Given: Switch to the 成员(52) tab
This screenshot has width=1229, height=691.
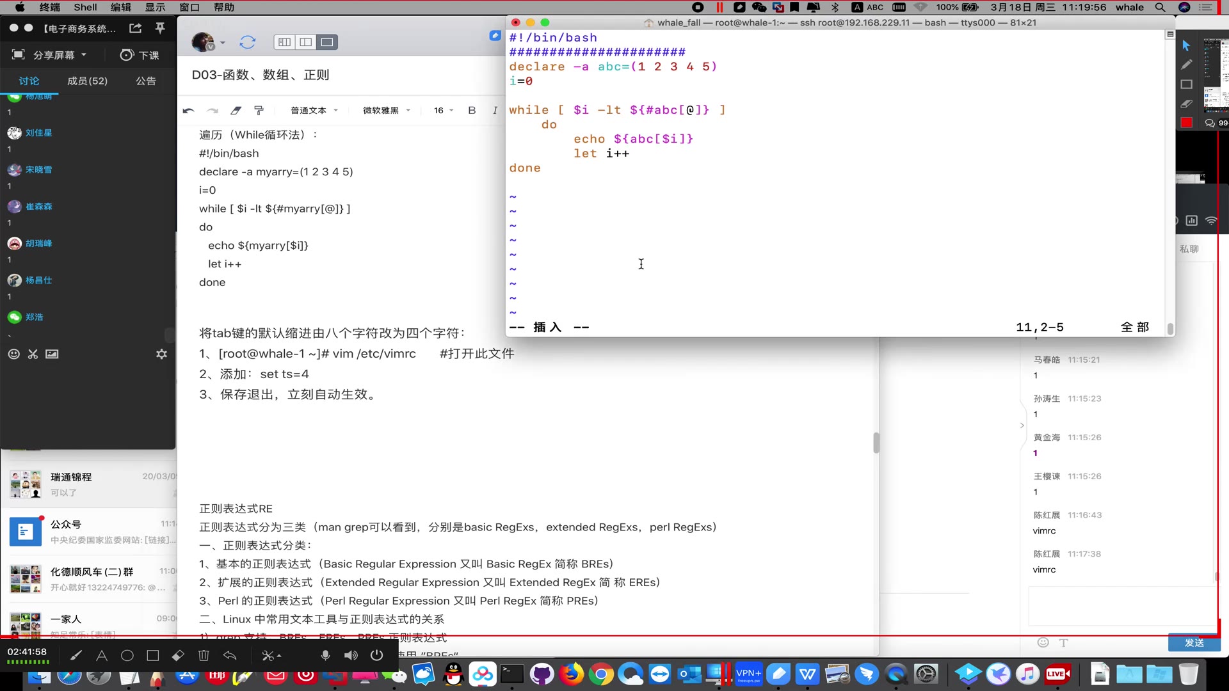Looking at the screenshot, I should click(x=87, y=81).
